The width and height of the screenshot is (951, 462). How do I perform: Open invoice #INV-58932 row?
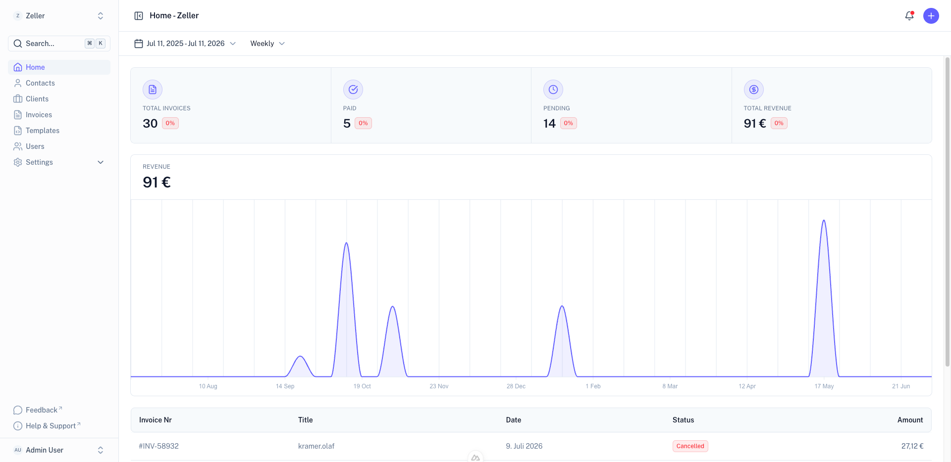[531, 446]
